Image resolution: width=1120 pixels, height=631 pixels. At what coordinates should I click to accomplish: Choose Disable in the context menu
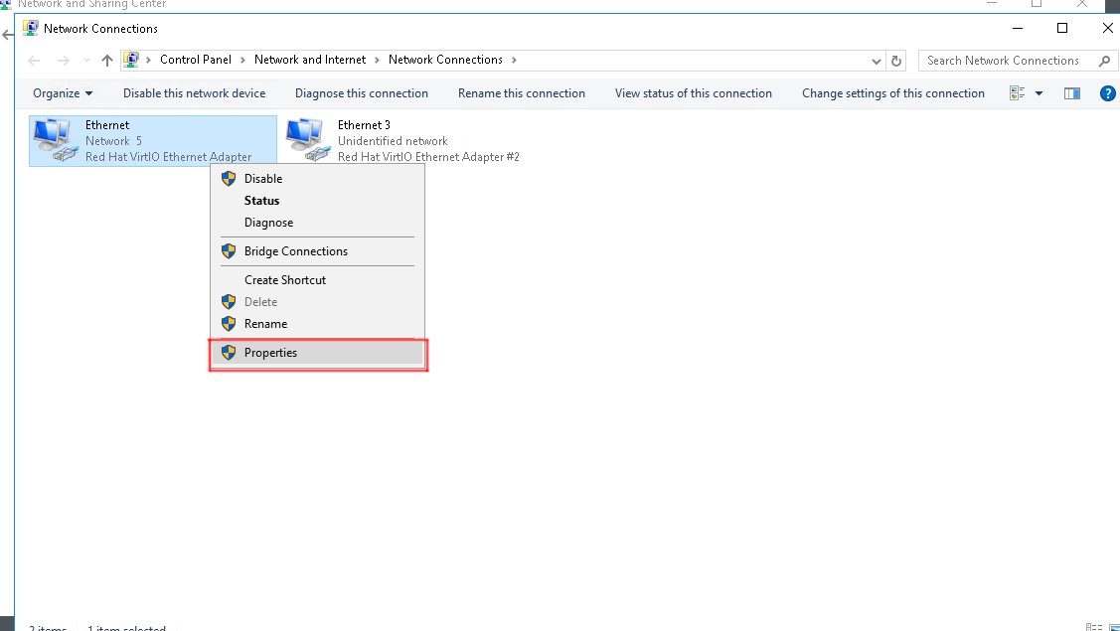point(263,179)
